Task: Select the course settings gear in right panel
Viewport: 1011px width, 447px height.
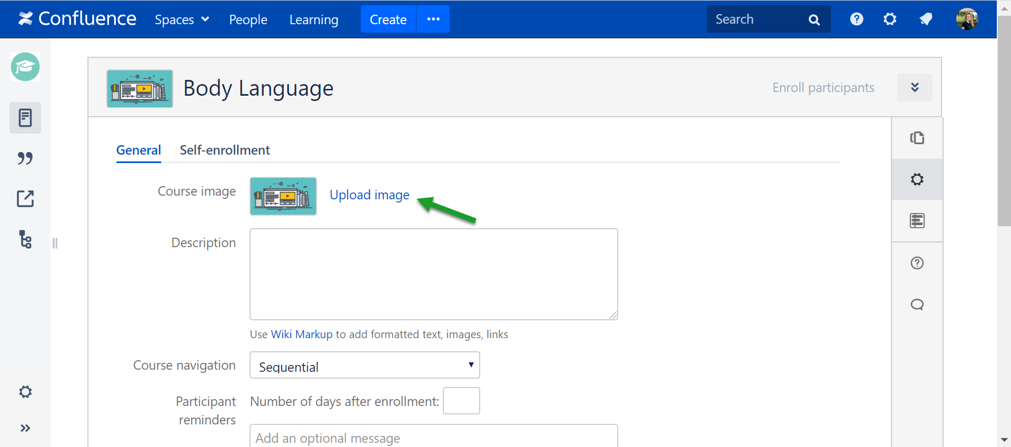Action: tap(917, 179)
